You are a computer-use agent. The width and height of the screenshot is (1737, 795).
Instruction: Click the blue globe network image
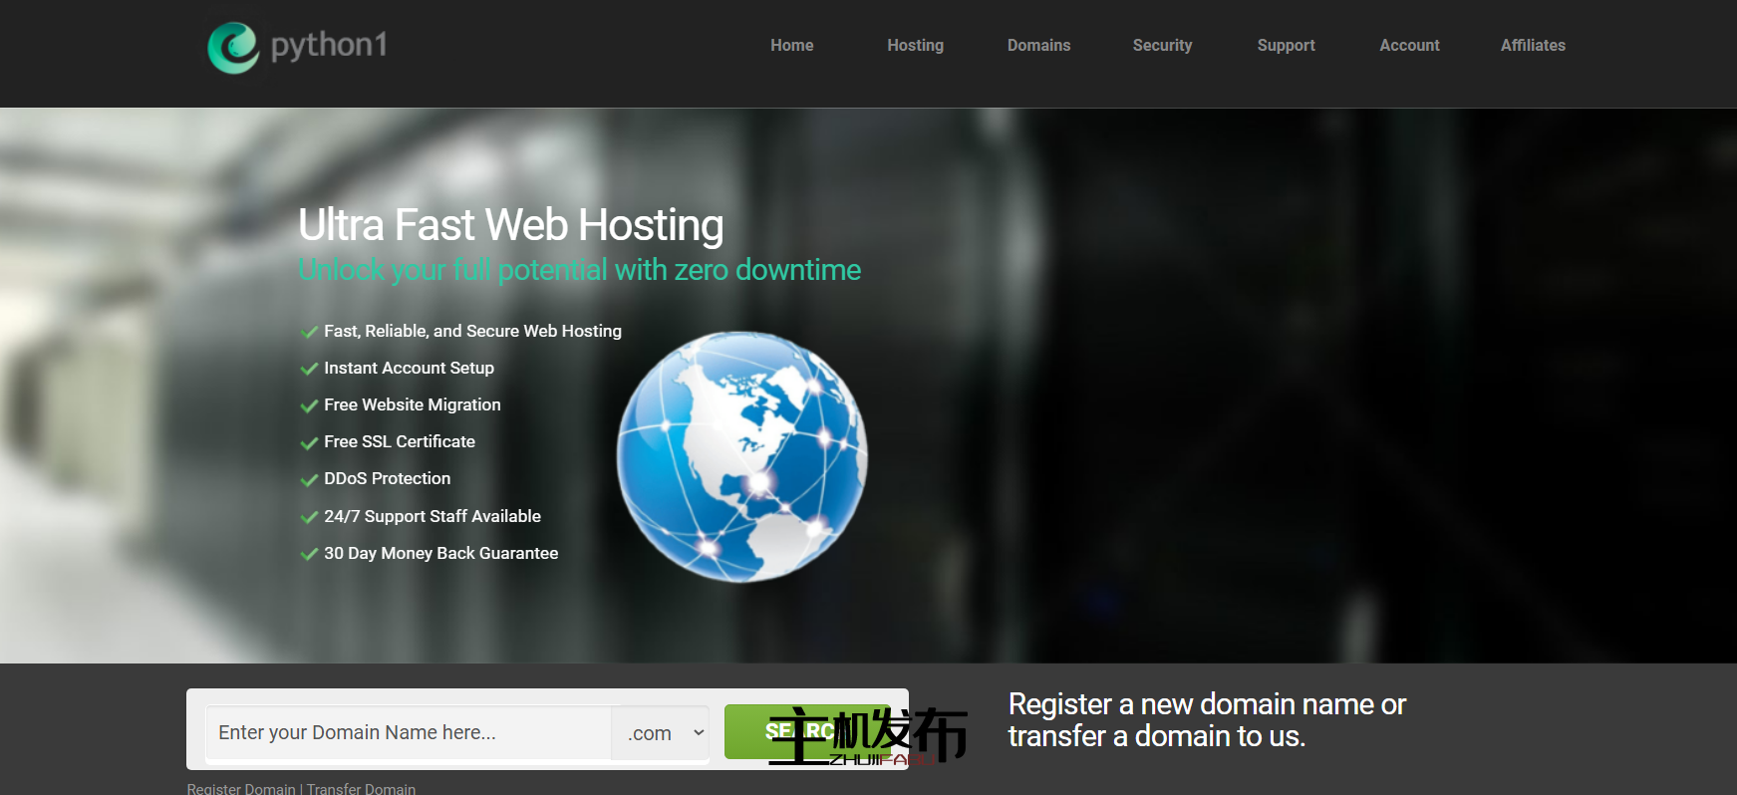(741, 456)
